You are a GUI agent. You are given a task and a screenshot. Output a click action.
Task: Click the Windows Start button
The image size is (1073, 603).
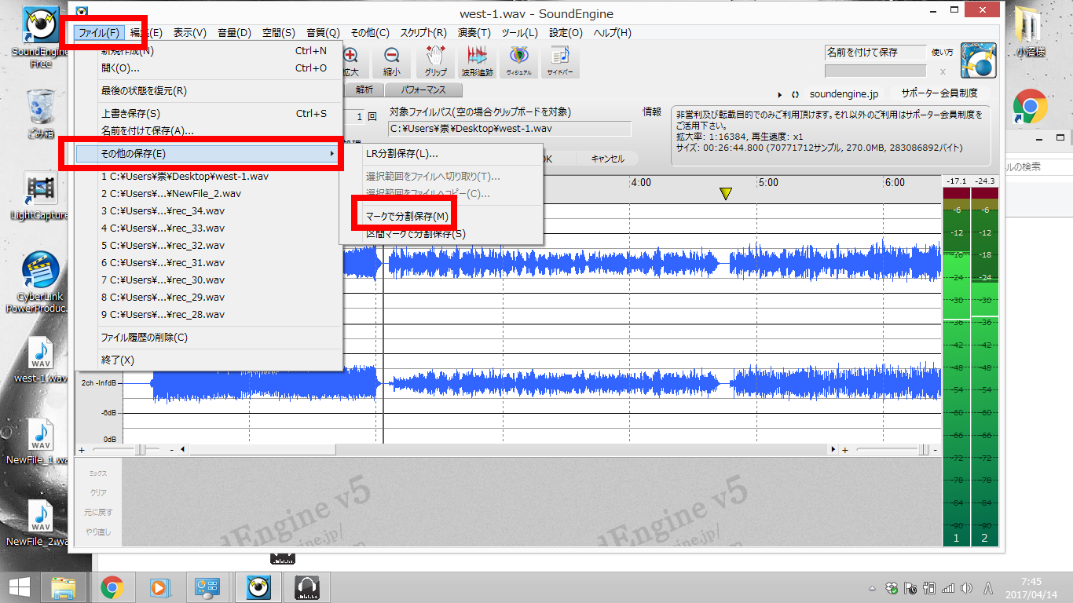[19, 587]
